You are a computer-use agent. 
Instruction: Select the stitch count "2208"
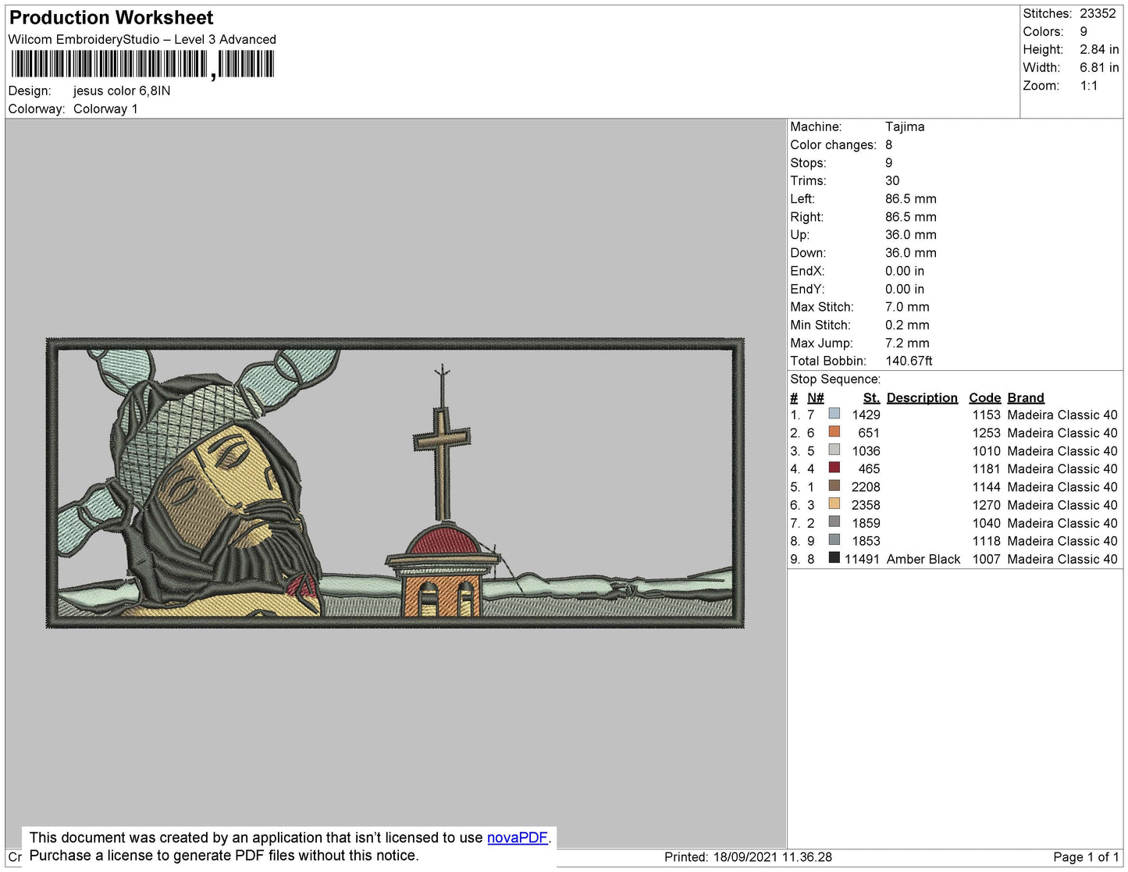tap(866, 487)
